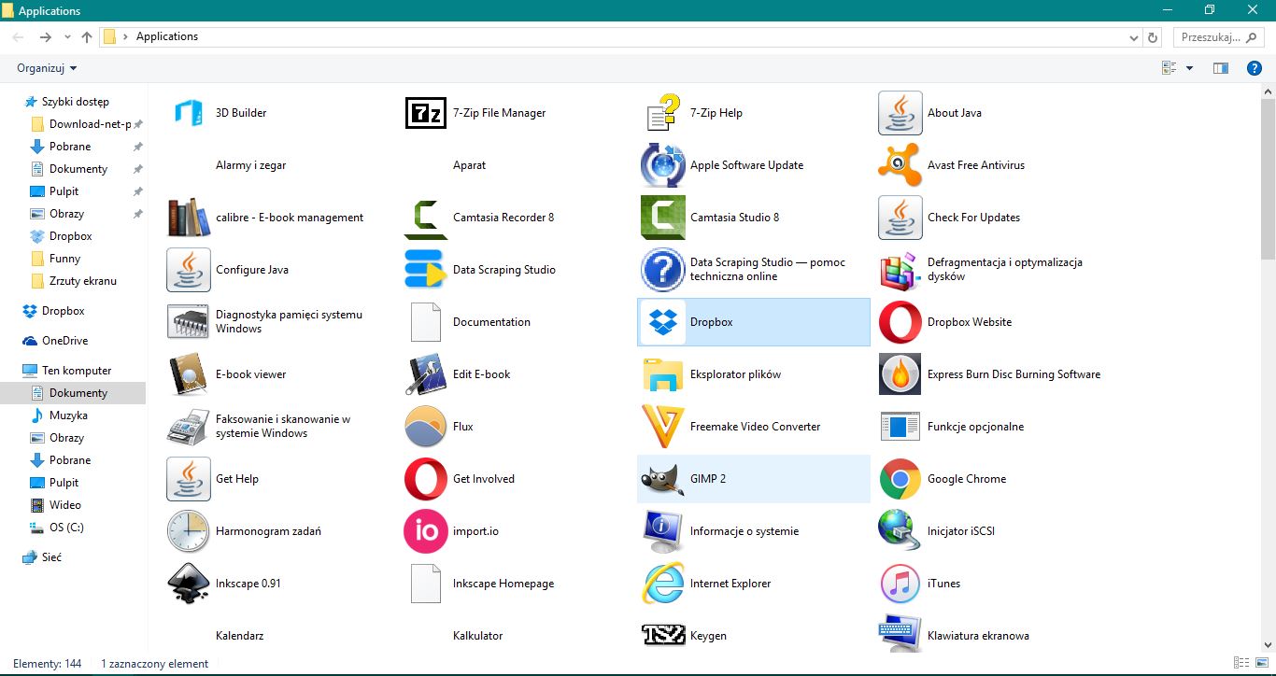This screenshot has height=676, width=1276.
Task: Click the GIMP 2 icon
Action: pos(663,479)
